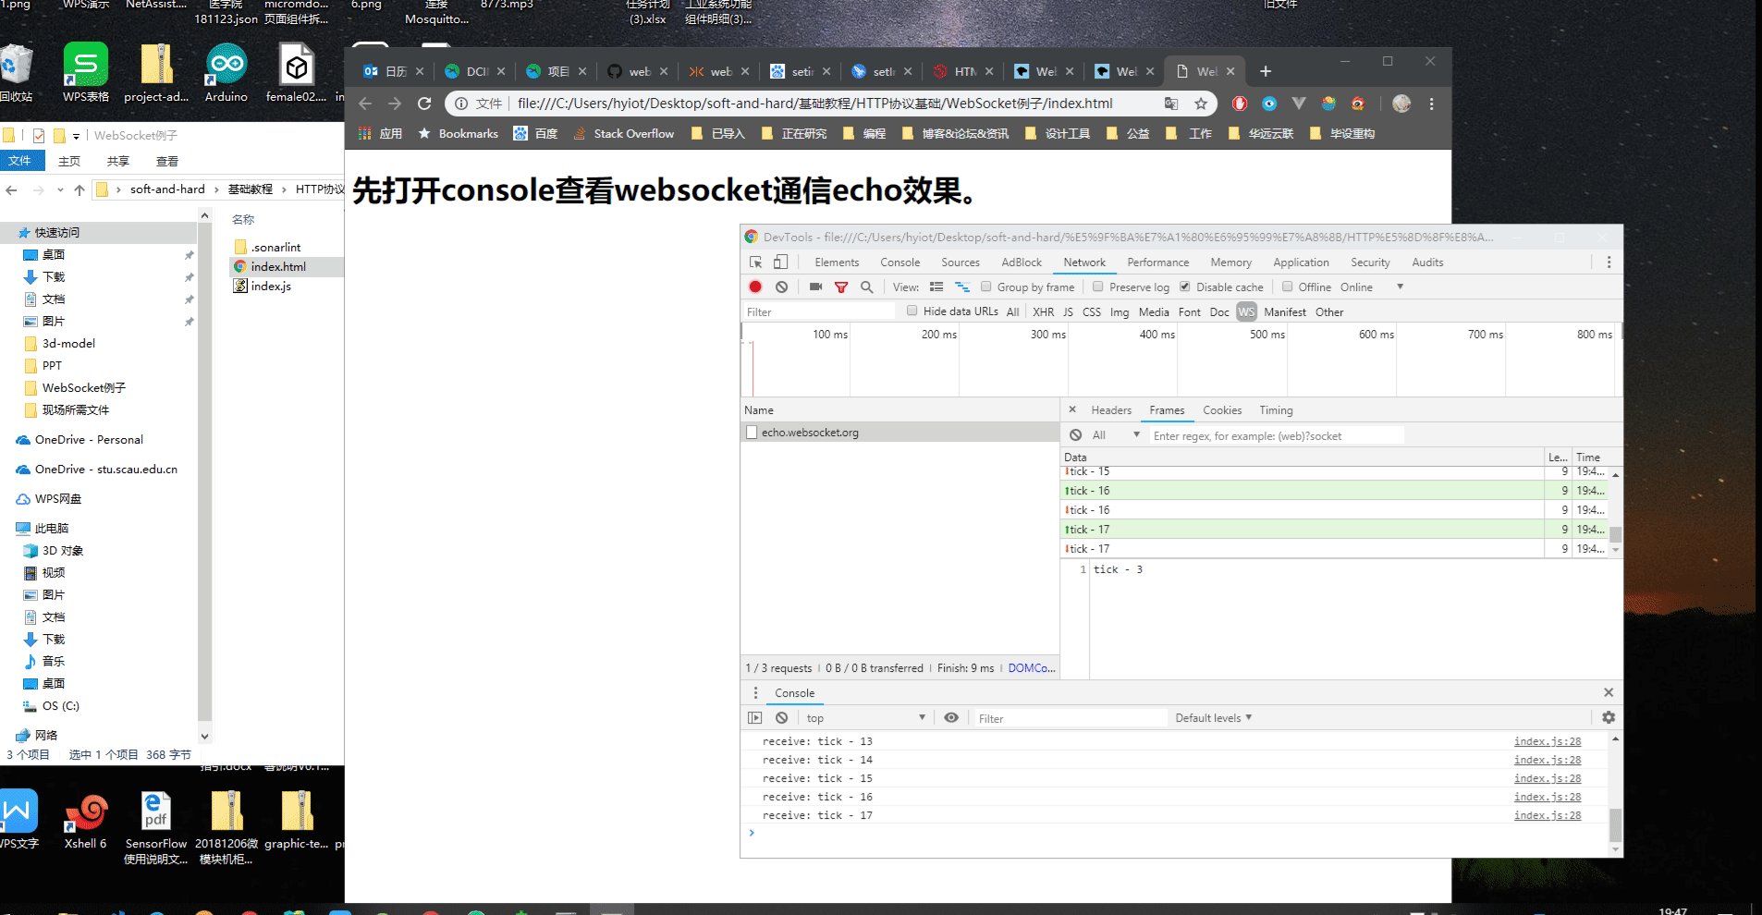Click the search icon in Network panel
This screenshot has width=1762, height=915.
(866, 287)
